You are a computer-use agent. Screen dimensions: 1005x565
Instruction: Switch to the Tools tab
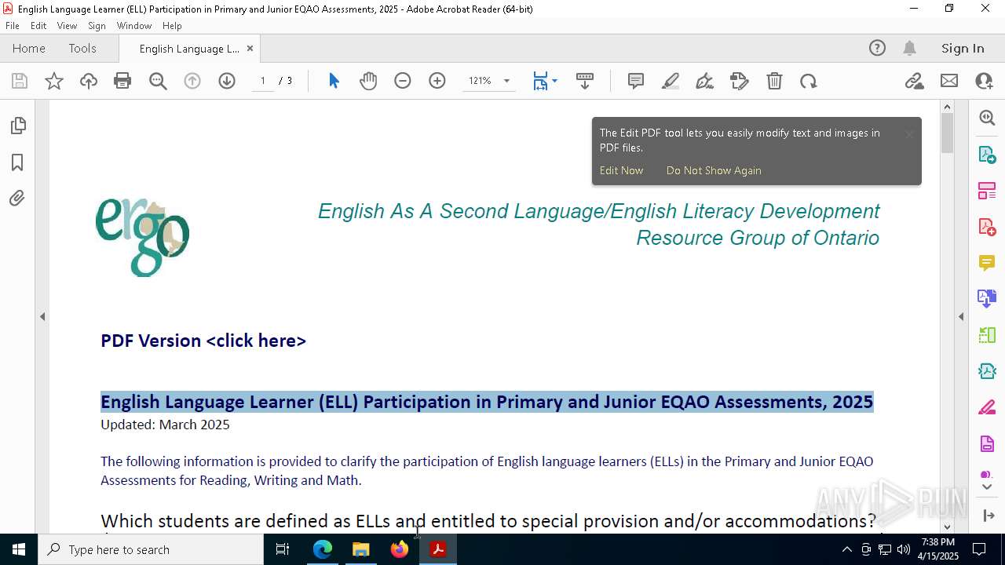[x=82, y=49]
